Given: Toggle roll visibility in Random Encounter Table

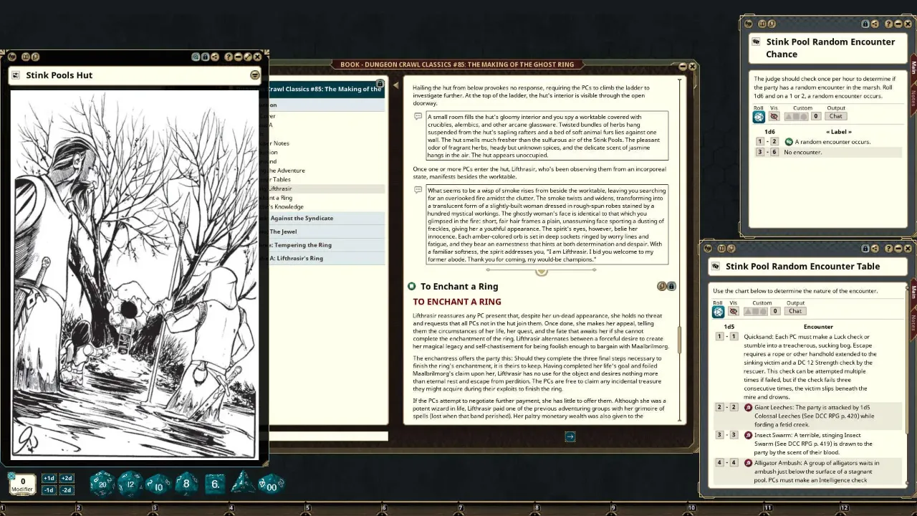Looking at the screenshot, I should (733, 311).
